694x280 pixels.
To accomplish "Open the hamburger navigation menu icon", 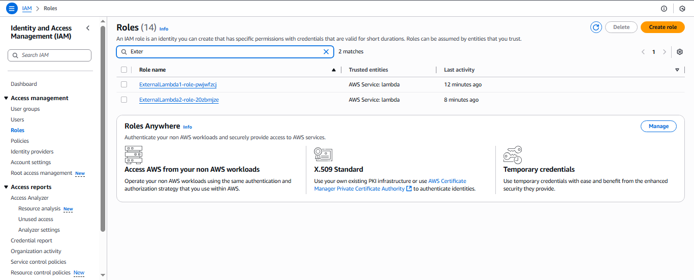I will coord(12,9).
